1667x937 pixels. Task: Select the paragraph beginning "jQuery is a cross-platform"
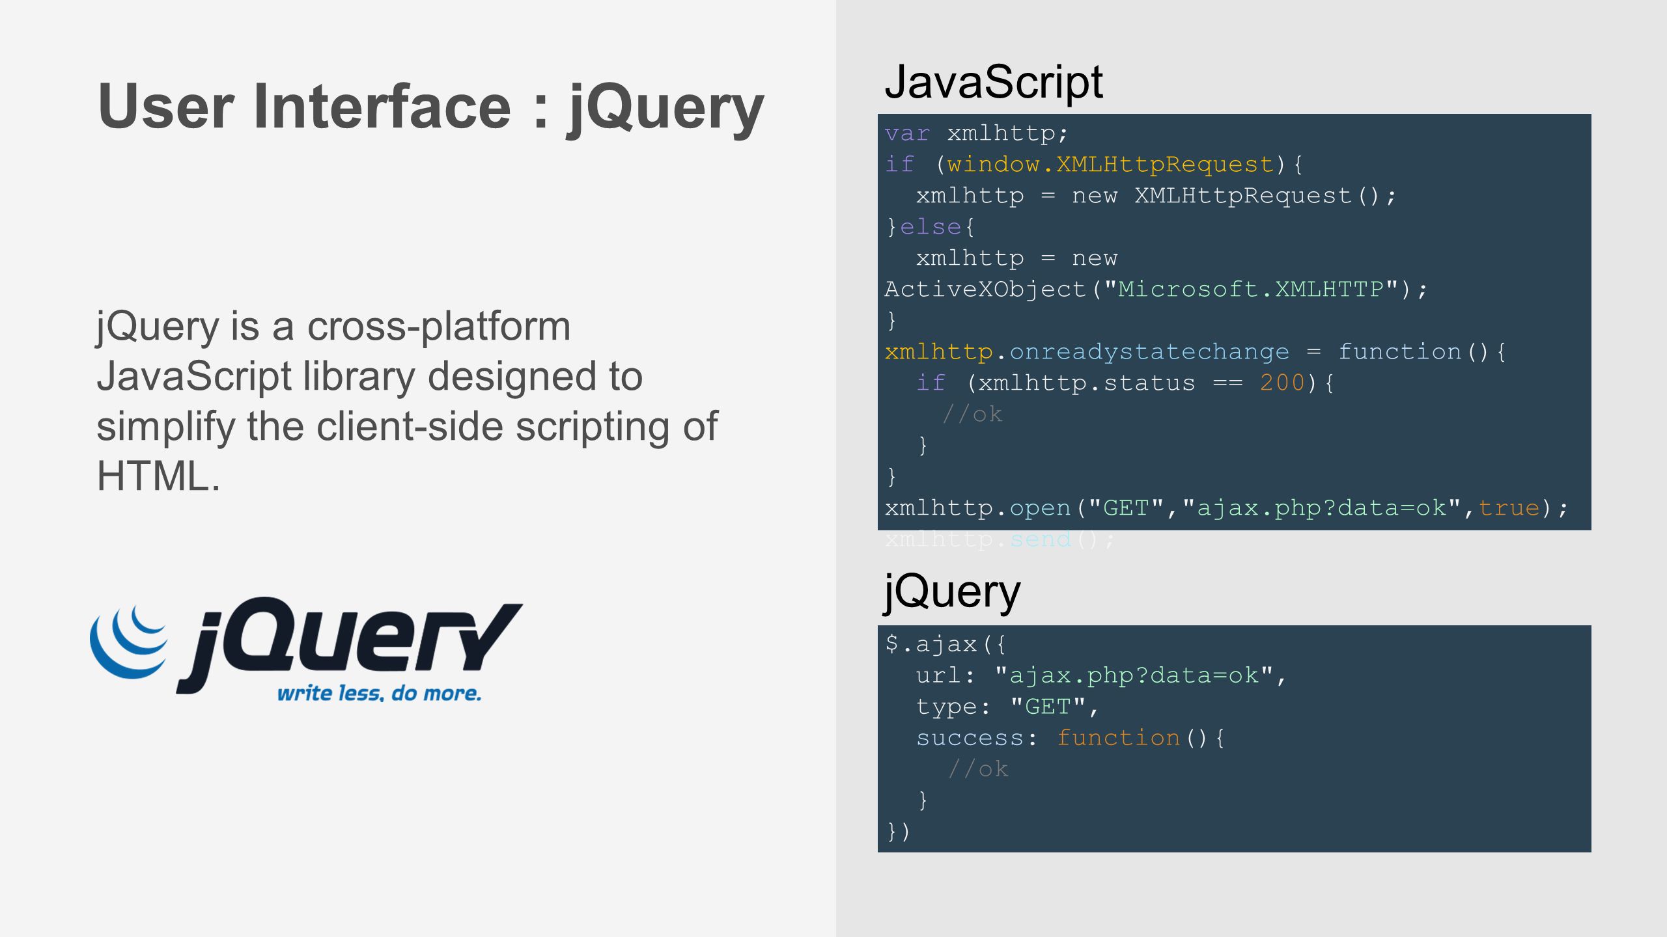[407, 401]
